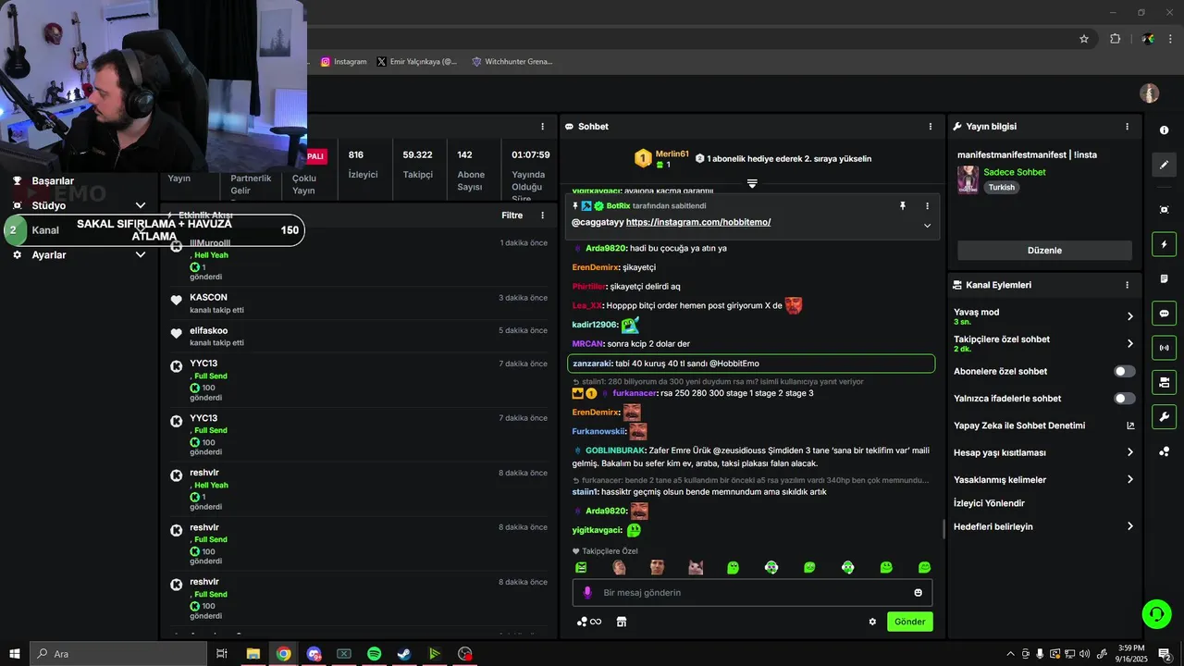Open File Explorer from the taskbar
This screenshot has height=666, width=1184.
click(x=253, y=654)
